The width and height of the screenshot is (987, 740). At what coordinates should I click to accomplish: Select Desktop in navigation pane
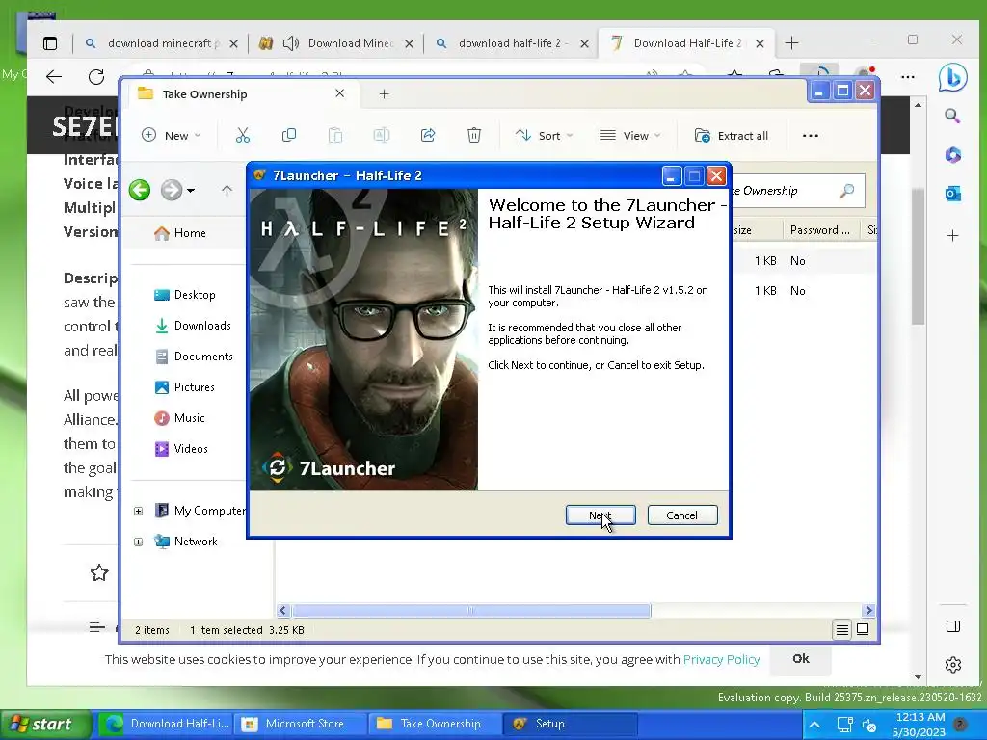click(x=185, y=295)
